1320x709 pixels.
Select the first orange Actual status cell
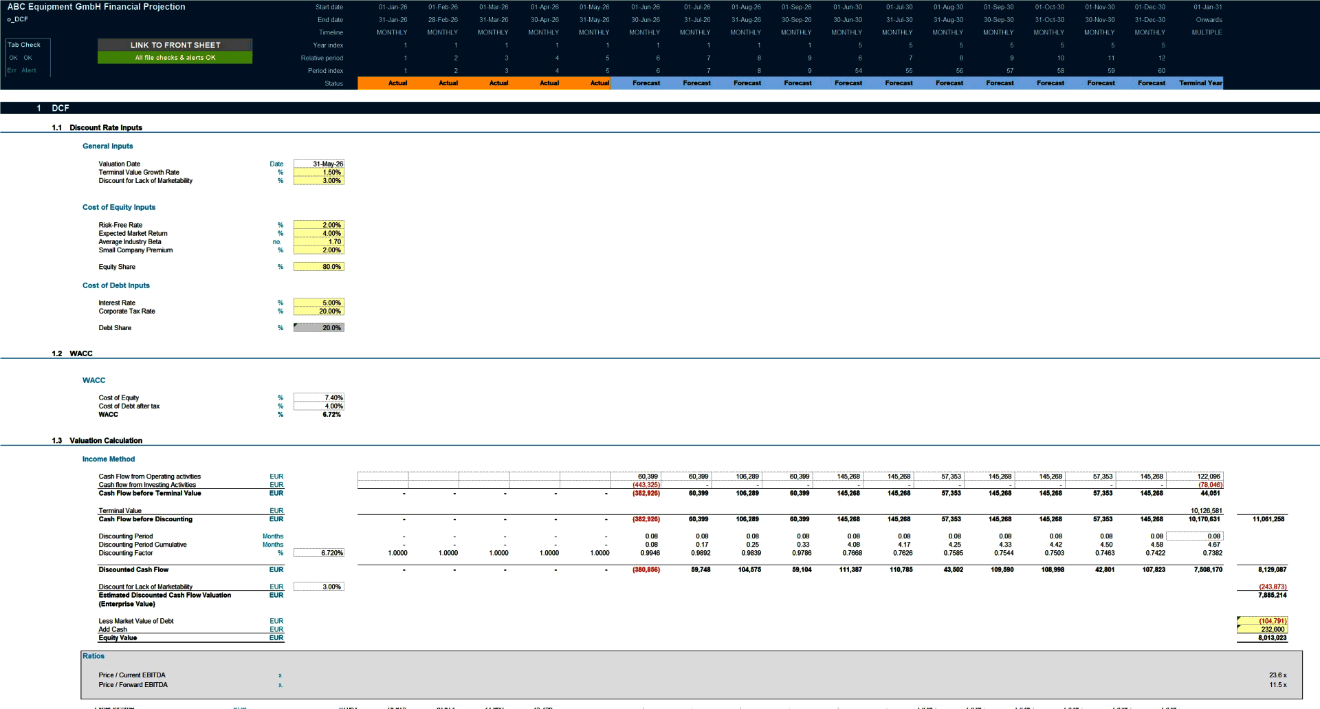[398, 83]
